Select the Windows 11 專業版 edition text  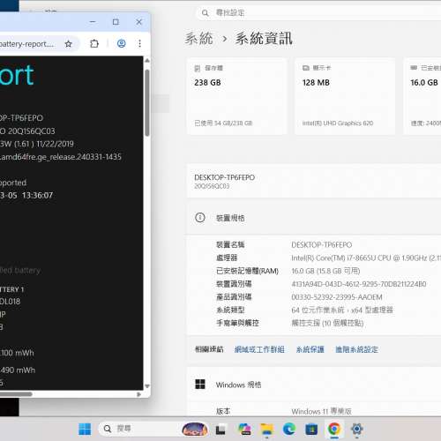coord(321,411)
